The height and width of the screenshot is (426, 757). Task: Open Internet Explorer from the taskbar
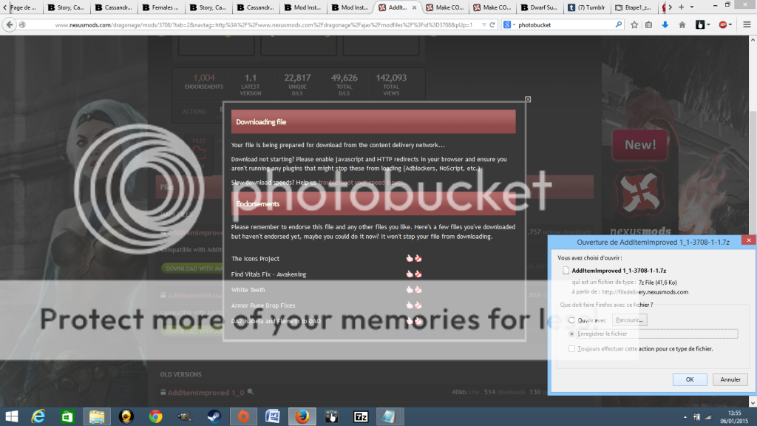point(38,416)
